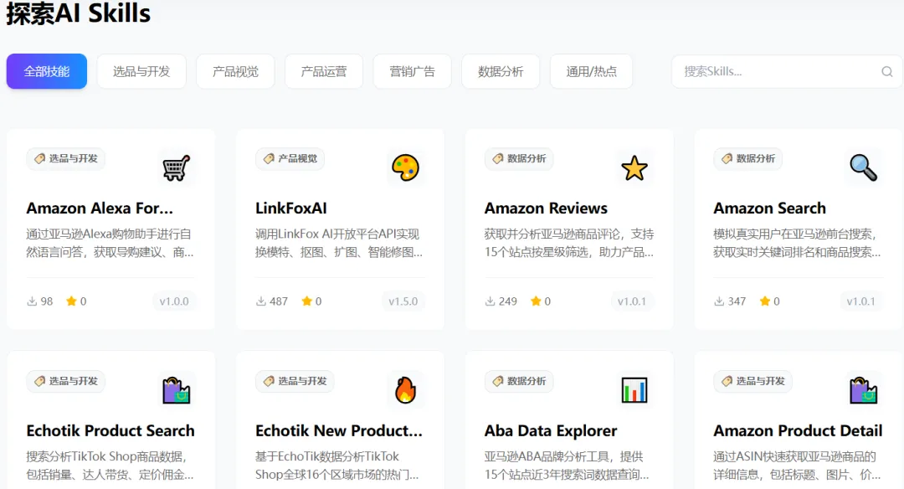This screenshot has width=904, height=489.
Task: Click the v1.5.0 version badge on LinkFoxAI
Action: [x=403, y=301]
